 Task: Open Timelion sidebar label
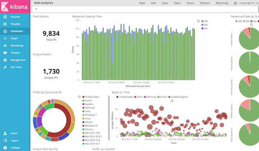[15, 53]
